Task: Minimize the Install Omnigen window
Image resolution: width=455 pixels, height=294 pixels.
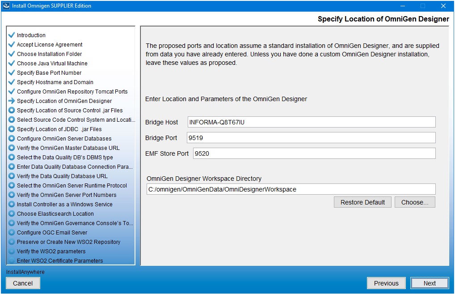Action: pos(402,6)
